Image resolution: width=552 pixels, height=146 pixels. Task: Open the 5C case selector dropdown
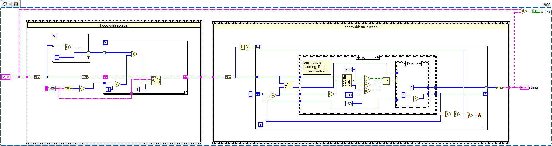pyautogui.click(x=375, y=57)
